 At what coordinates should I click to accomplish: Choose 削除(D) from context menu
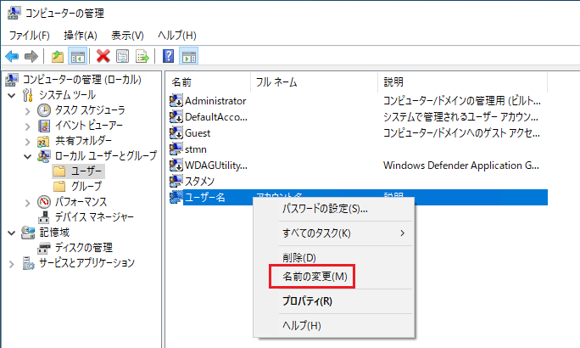click(x=333, y=258)
